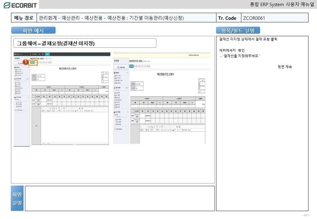Viewport: 317px width, 219px height.
Task: Click the teal approval request button in right screenshot
Action: 131,66
